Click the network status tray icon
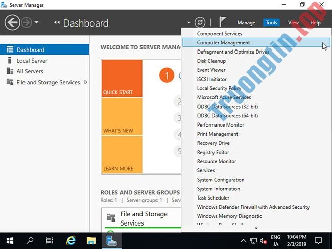332x249 pixels. click(253, 241)
